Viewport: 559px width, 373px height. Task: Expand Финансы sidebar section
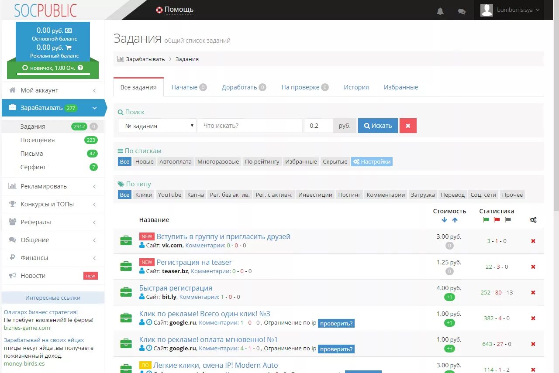[53, 258]
